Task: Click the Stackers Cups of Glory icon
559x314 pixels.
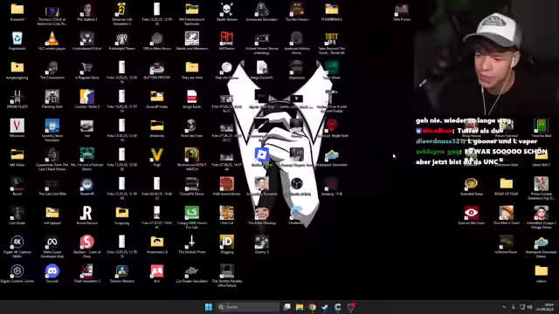Action: click(87, 242)
